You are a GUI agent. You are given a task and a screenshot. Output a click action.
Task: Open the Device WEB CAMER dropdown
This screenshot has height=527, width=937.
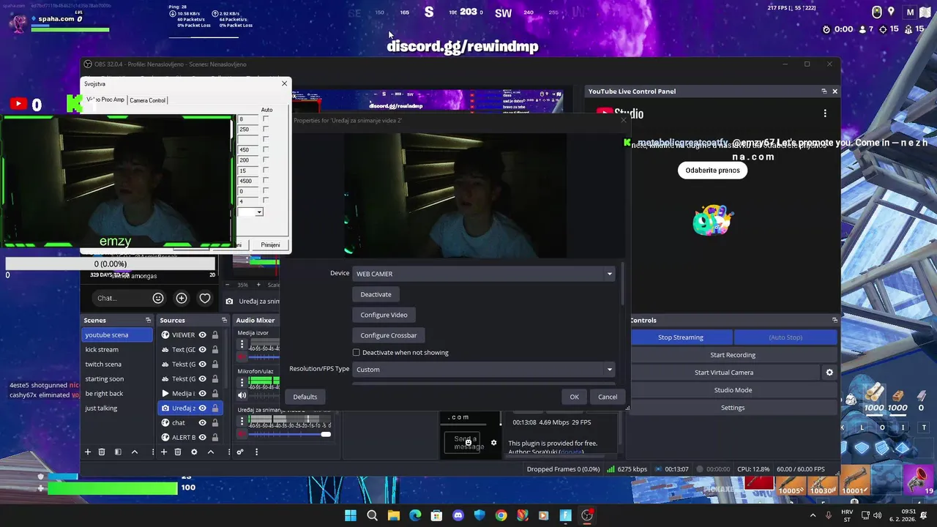pos(484,274)
